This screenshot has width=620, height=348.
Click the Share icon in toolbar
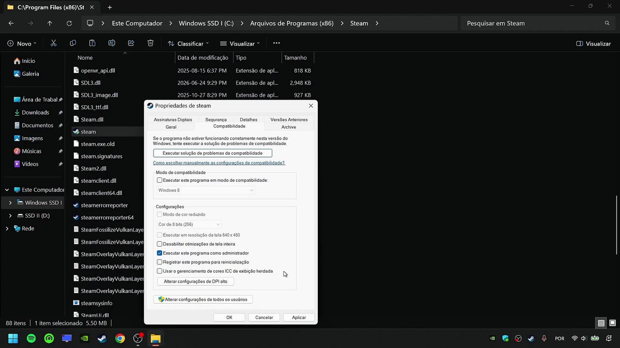pos(131,43)
